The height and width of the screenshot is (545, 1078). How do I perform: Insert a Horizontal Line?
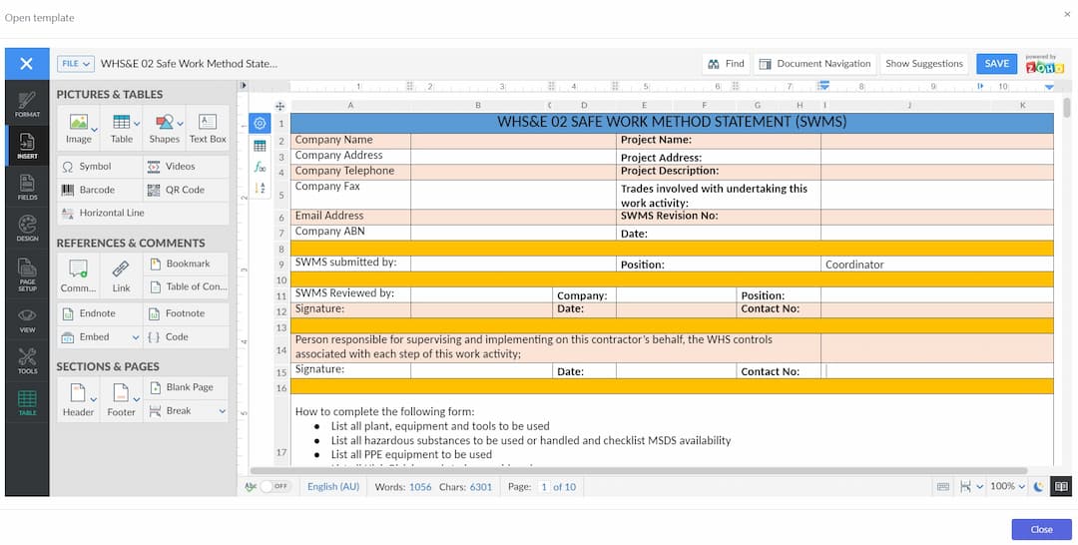tap(143, 213)
